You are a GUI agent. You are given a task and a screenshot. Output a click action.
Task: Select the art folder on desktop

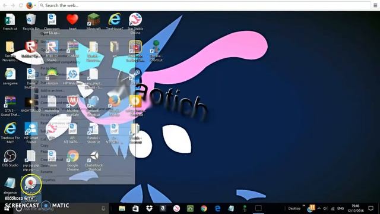coord(115,49)
